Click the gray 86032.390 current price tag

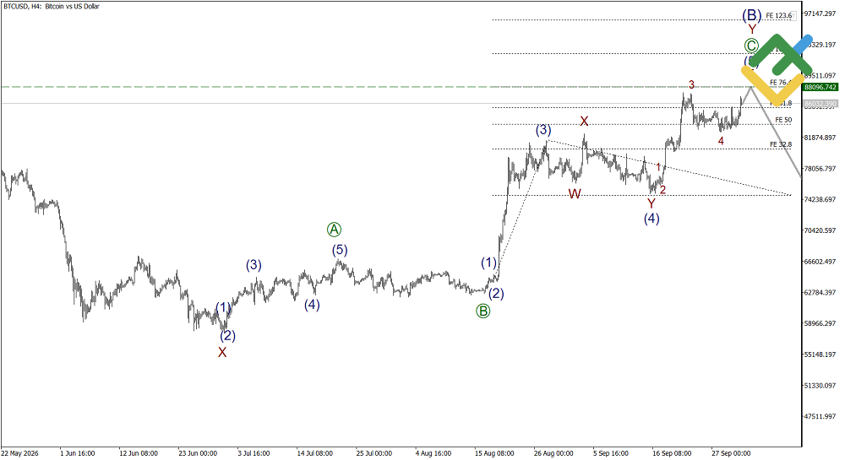[x=820, y=104]
